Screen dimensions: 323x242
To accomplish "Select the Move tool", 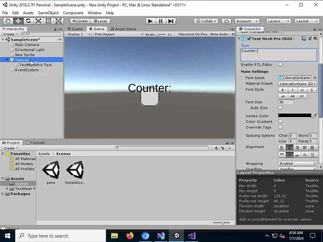I will tap(18, 21).
